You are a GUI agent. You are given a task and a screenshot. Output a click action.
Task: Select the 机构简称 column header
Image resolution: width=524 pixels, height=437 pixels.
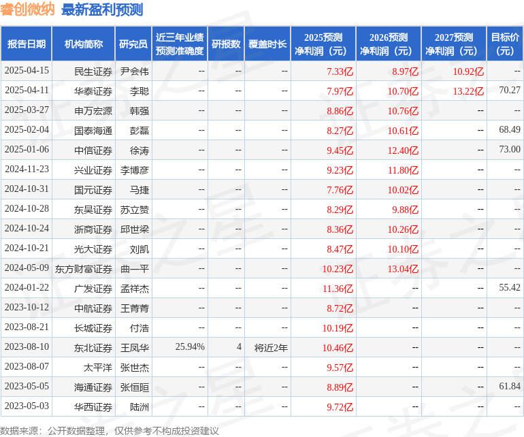click(84, 44)
